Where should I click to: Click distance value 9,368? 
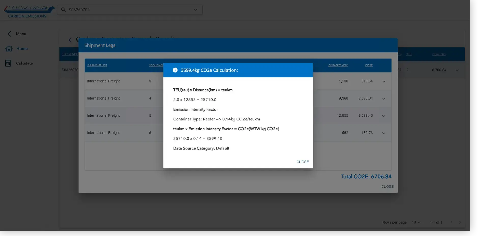(x=343, y=98)
